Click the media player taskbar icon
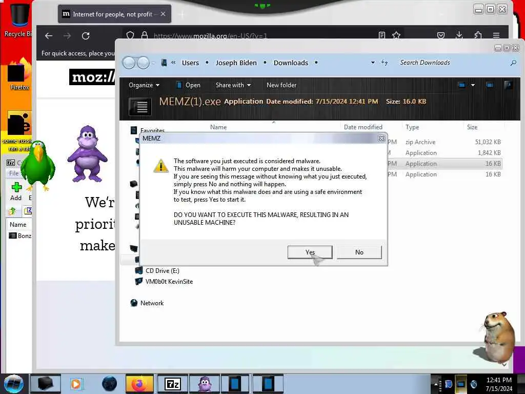Image resolution: width=525 pixels, height=394 pixels. click(76, 384)
